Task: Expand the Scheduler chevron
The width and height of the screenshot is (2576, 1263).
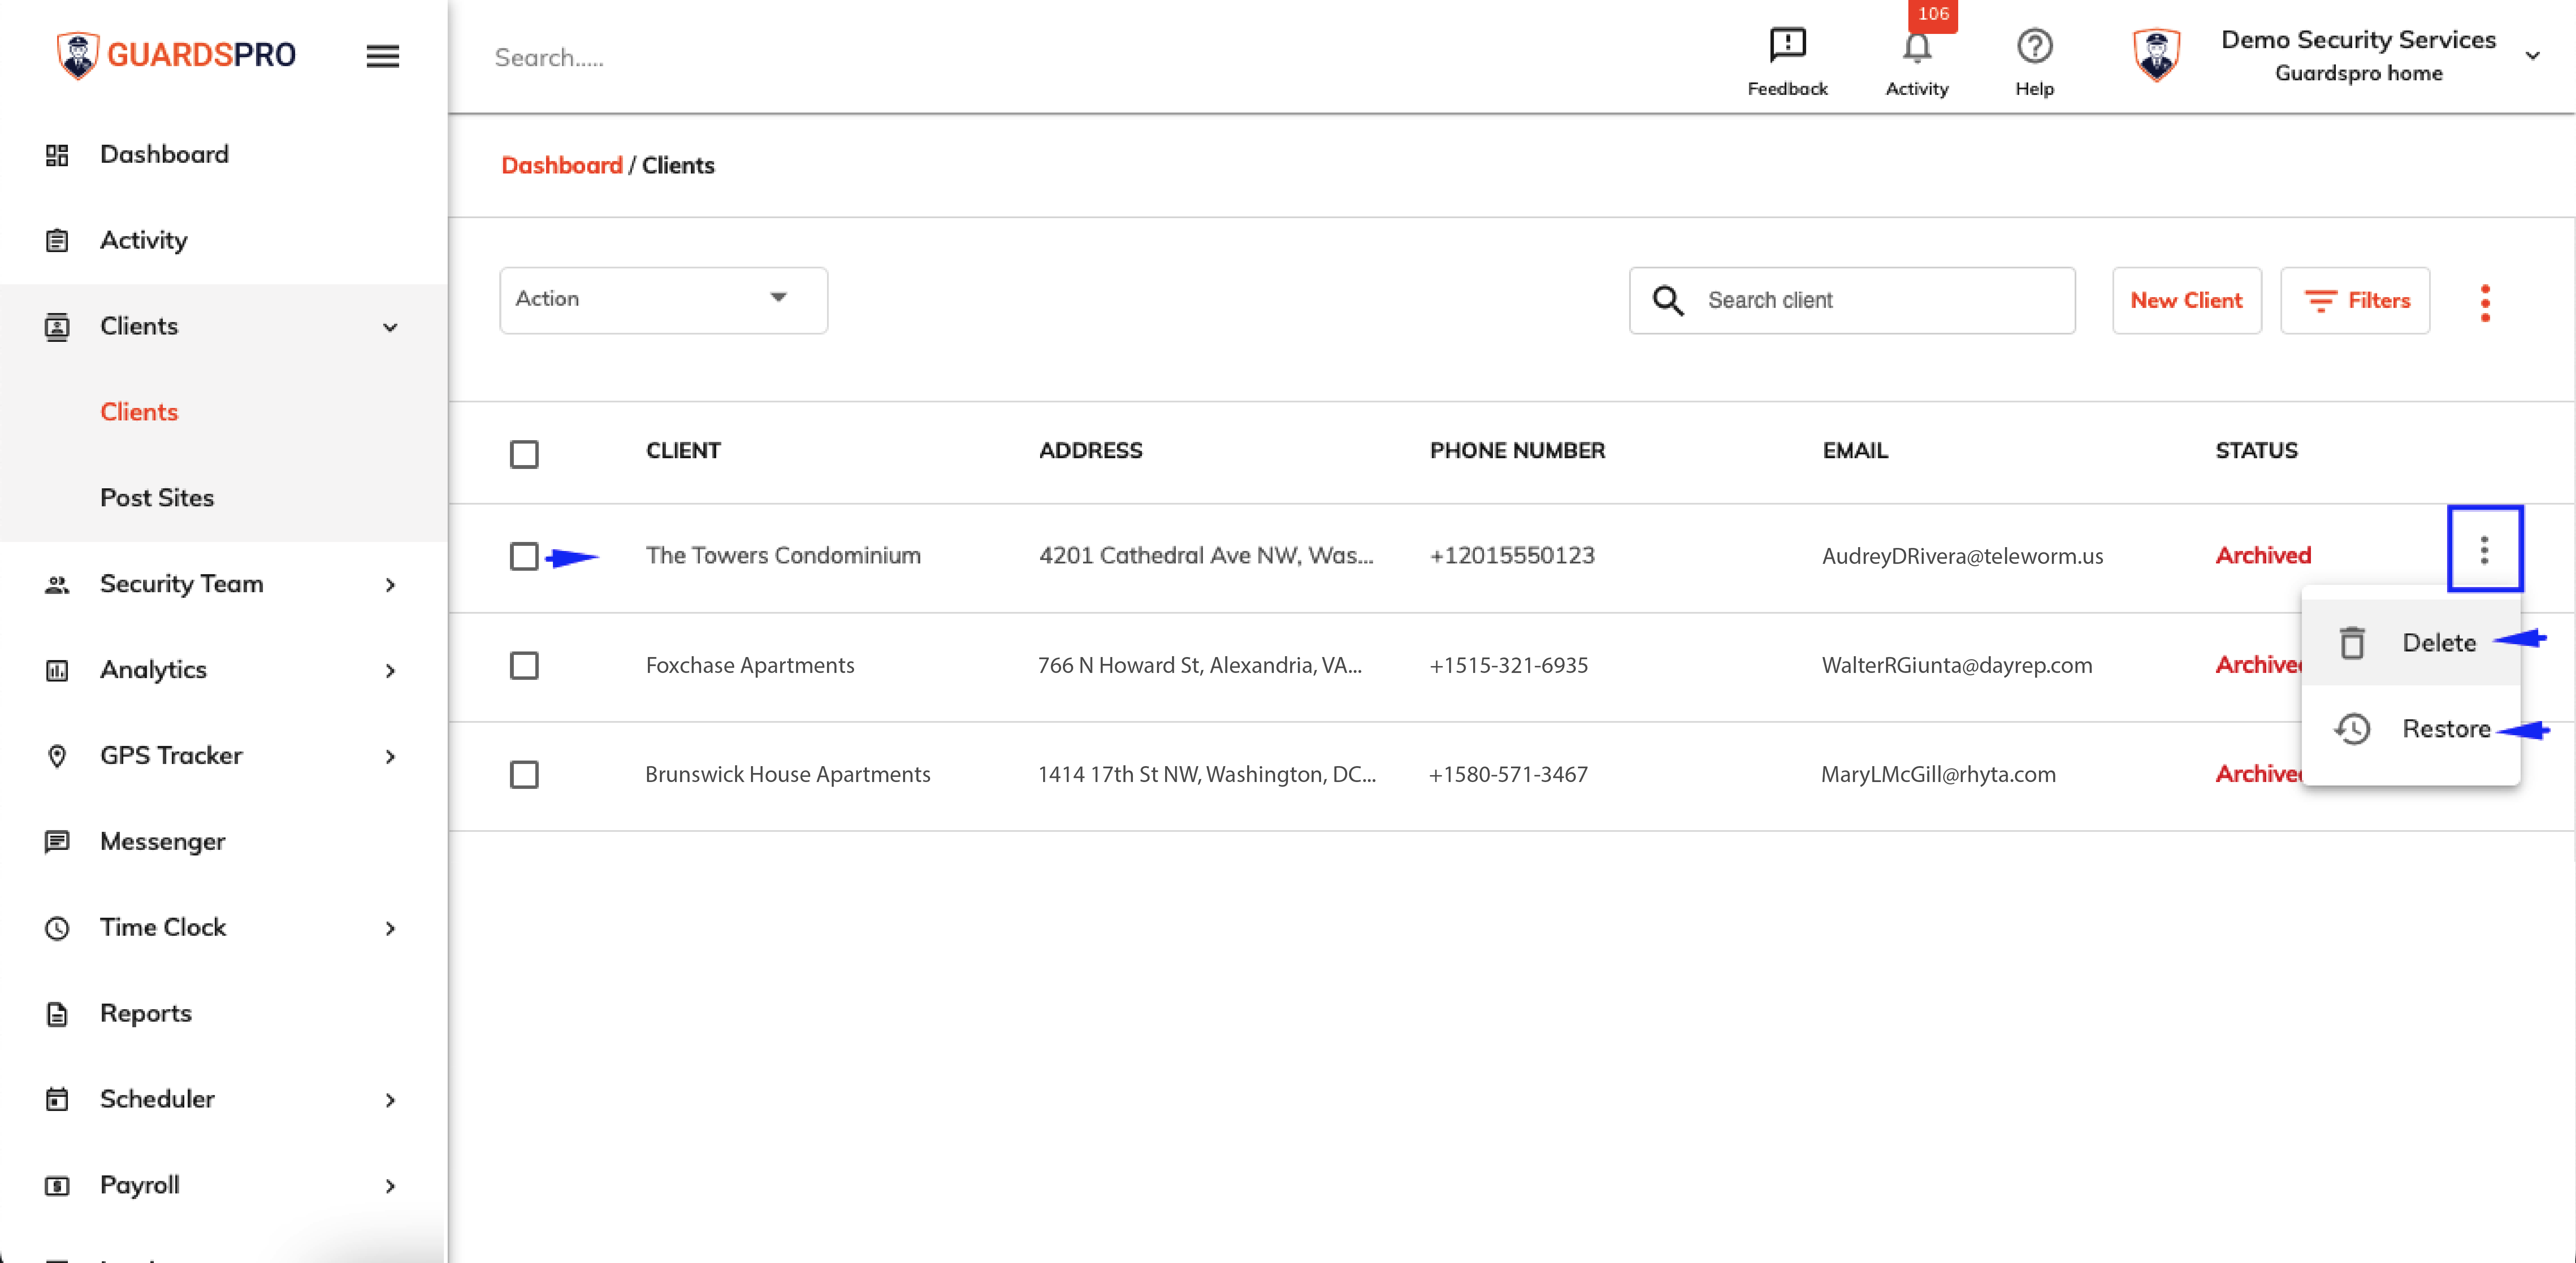Action: point(390,1100)
